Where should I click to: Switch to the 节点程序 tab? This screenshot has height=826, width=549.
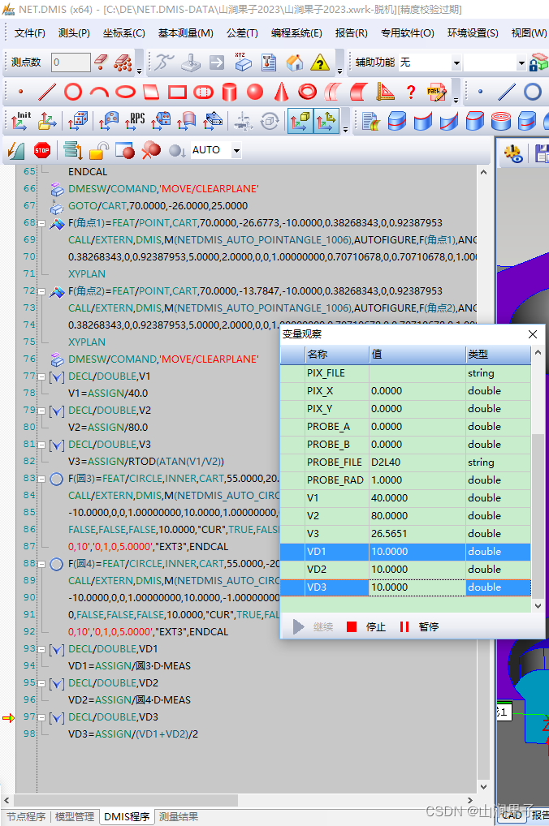[x=26, y=816]
